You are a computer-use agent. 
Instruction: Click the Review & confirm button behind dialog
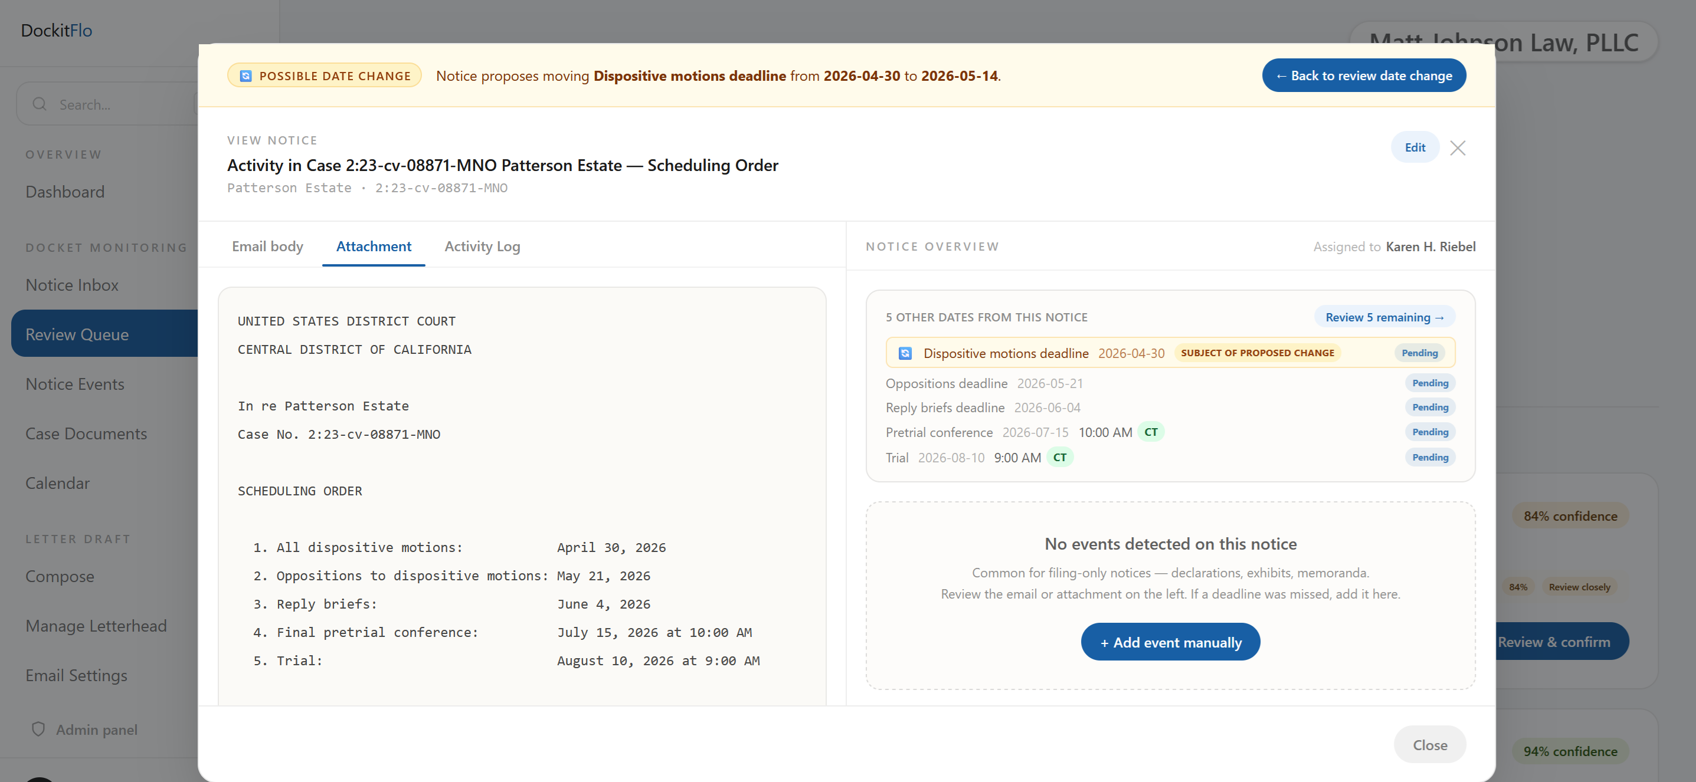(x=1561, y=642)
